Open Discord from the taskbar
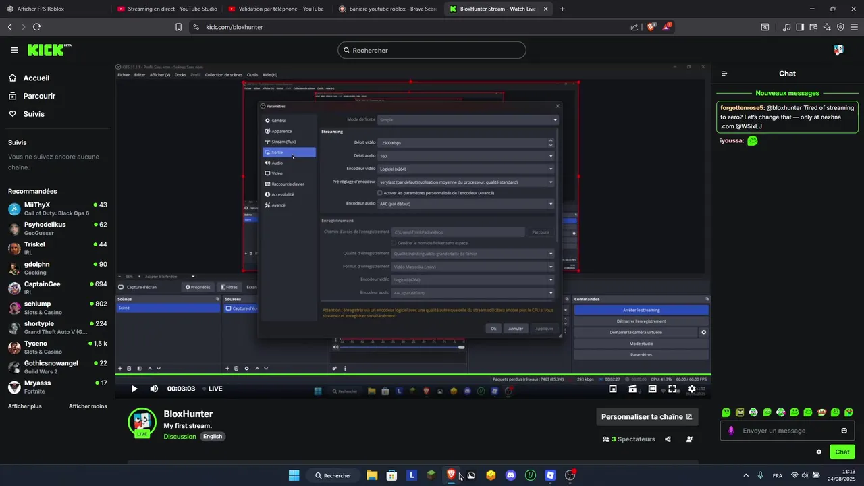Screen dimensions: 864x486 (510, 475)
